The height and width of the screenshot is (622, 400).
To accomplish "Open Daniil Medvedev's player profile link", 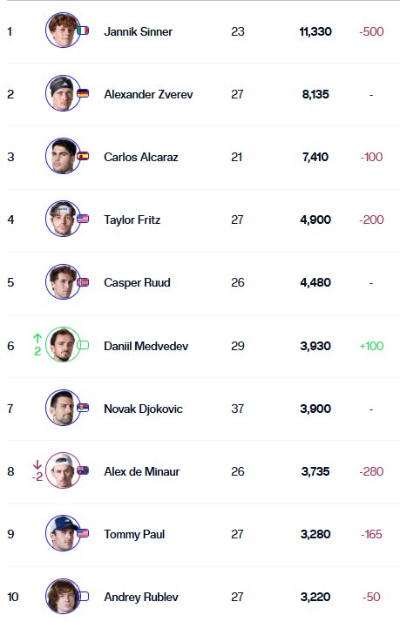I will [146, 346].
